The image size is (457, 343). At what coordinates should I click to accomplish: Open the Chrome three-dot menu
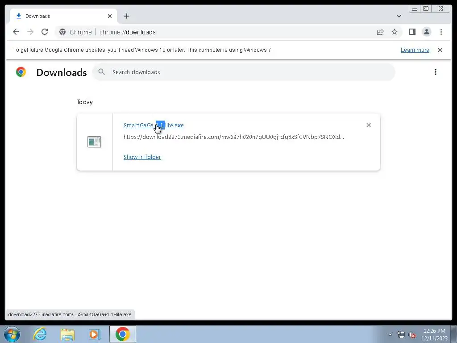[441, 32]
